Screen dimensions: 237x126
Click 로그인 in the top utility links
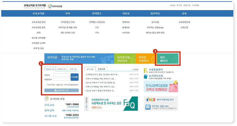coord(179,5)
